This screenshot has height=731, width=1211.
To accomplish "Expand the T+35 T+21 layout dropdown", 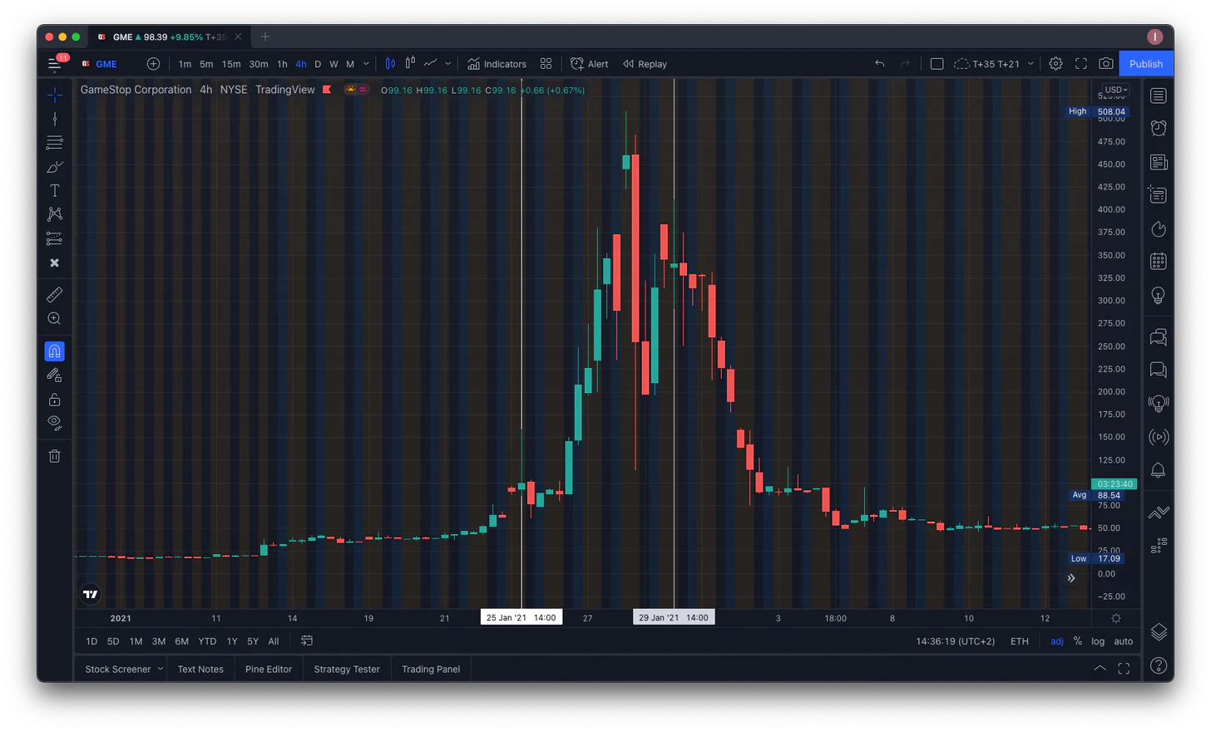I will (1031, 64).
